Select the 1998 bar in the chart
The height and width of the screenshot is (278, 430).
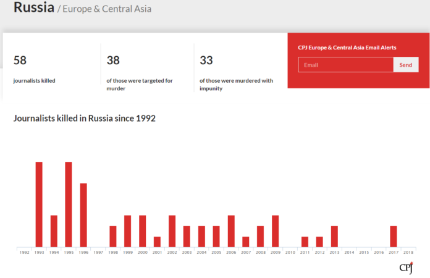[x=113, y=237]
